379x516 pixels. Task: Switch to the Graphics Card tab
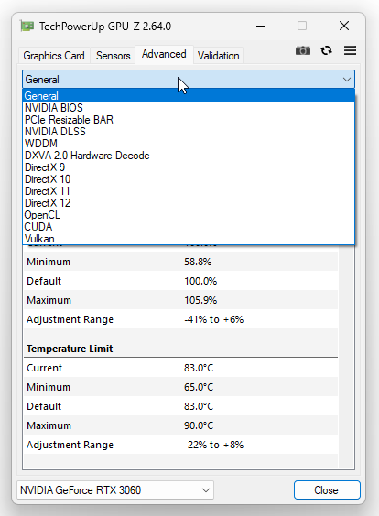[x=54, y=56]
